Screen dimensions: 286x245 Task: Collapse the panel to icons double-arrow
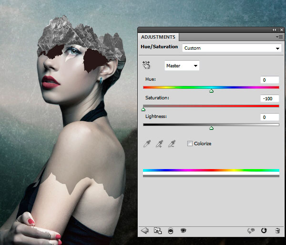click(275, 30)
